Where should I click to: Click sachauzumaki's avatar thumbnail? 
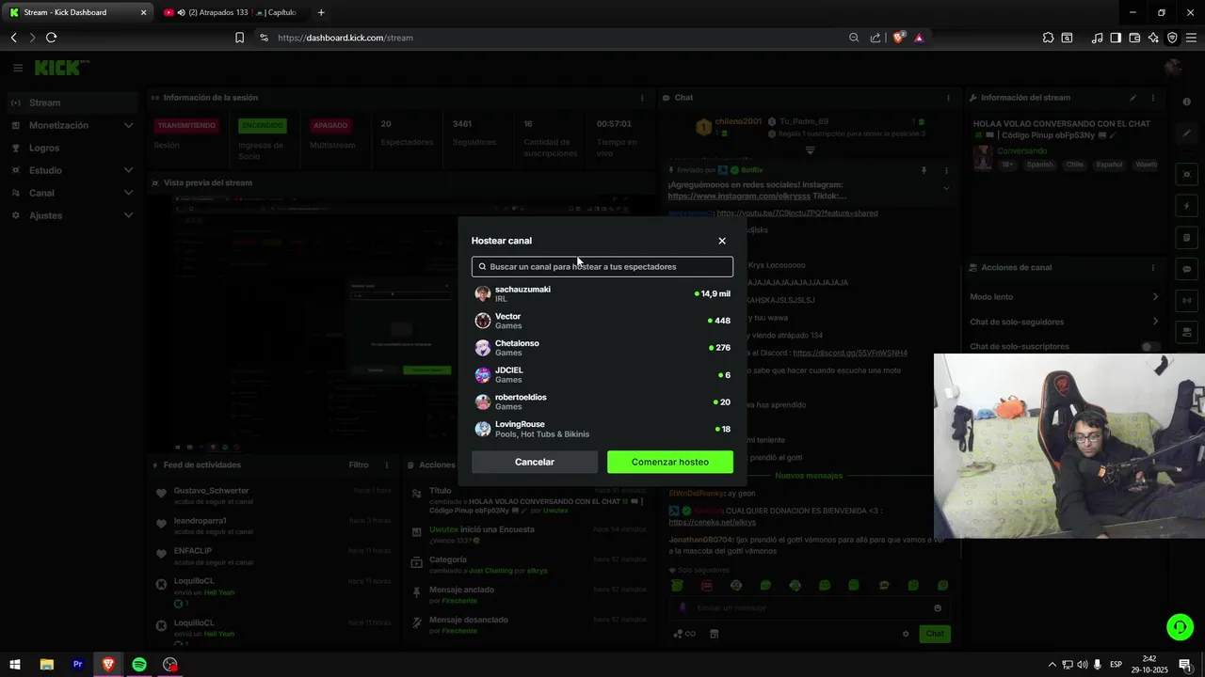(483, 293)
